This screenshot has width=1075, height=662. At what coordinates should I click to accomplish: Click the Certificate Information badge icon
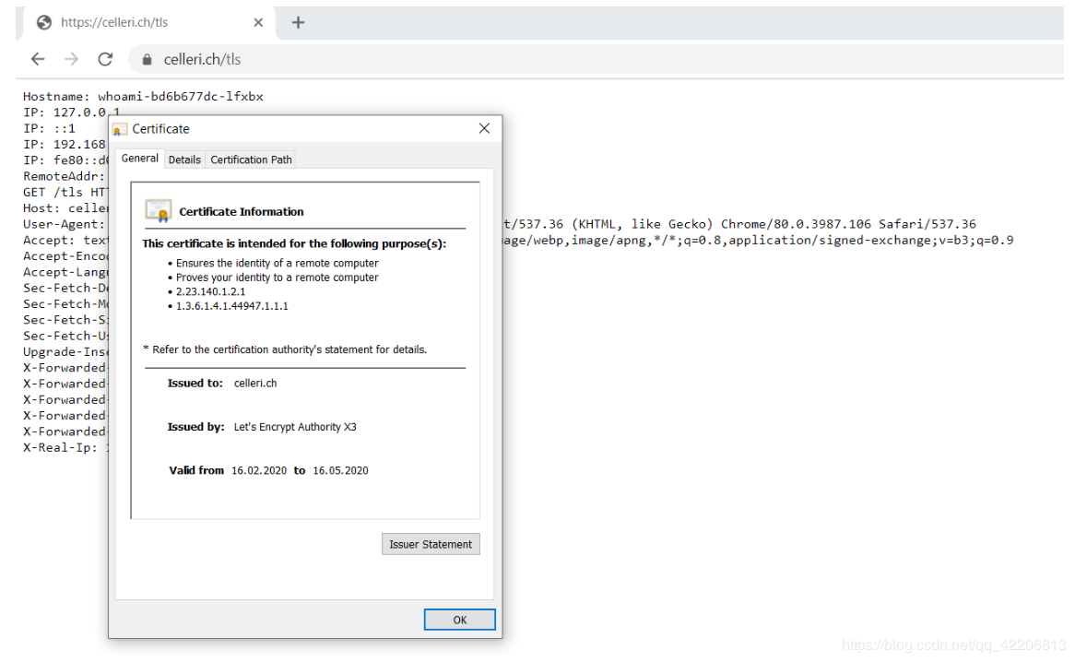click(x=159, y=211)
